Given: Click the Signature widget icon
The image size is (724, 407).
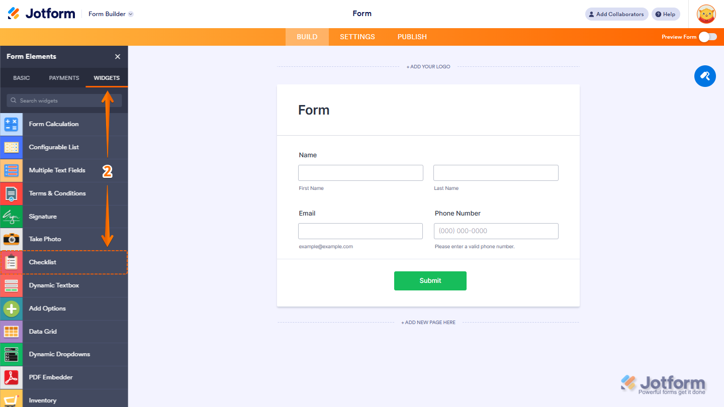Looking at the screenshot, I should pyautogui.click(x=12, y=217).
